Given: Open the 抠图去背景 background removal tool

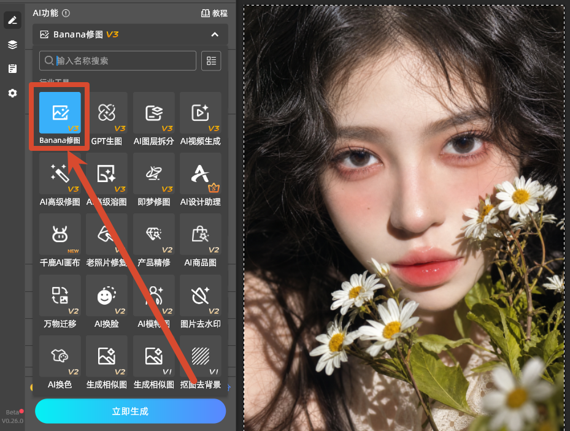Looking at the screenshot, I should pyautogui.click(x=200, y=362).
